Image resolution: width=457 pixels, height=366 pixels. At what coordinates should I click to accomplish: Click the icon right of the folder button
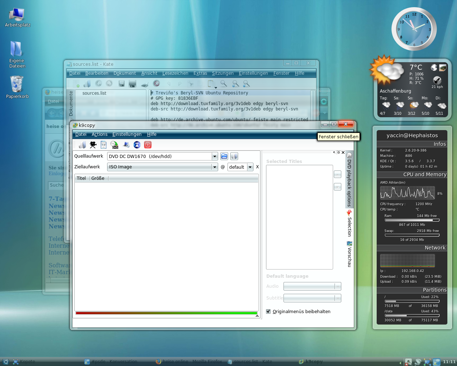[x=234, y=156]
